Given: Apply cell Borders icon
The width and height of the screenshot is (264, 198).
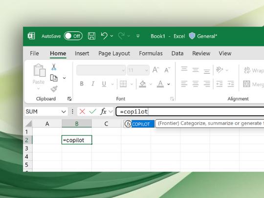Looking at the screenshot, I should pyautogui.click(x=123, y=84).
